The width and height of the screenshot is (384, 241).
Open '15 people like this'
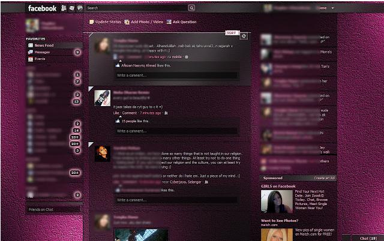[x=135, y=121]
